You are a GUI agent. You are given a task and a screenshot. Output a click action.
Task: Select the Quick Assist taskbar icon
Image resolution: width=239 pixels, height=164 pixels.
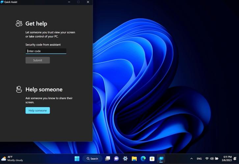(161, 159)
